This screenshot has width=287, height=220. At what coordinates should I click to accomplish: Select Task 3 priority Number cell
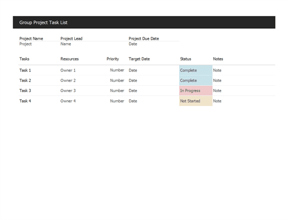click(117, 90)
